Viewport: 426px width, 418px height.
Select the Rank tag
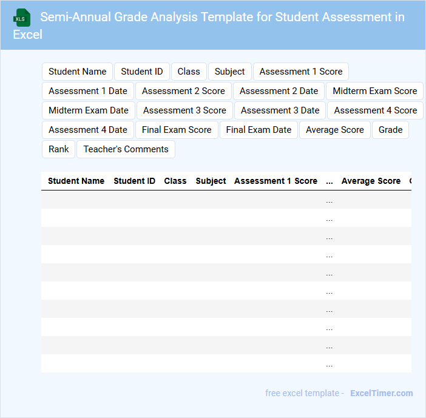click(x=59, y=149)
